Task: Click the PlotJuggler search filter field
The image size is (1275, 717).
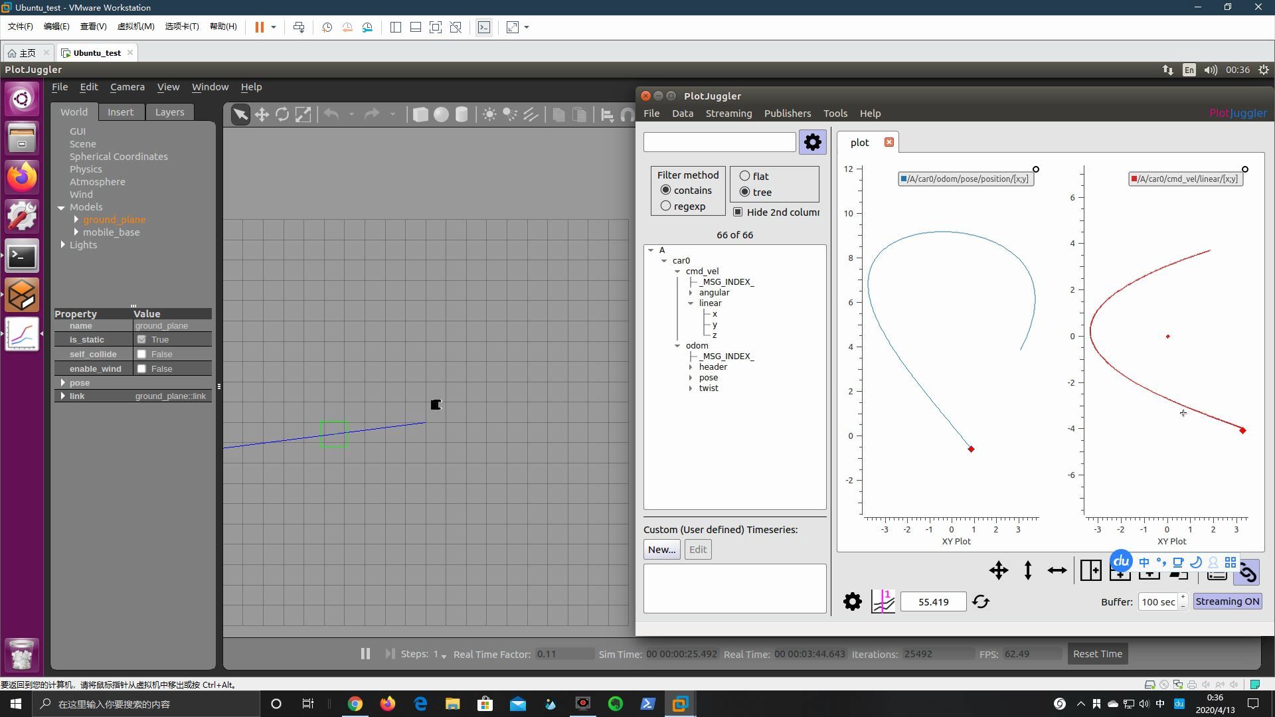Action: pos(719,142)
